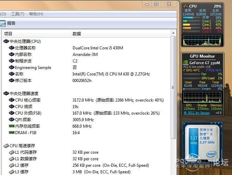Select the value Arrandale-3M
Screen dimensions: 232x175
coord(85,54)
